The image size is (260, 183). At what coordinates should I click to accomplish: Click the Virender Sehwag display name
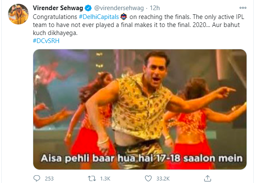click(x=58, y=8)
